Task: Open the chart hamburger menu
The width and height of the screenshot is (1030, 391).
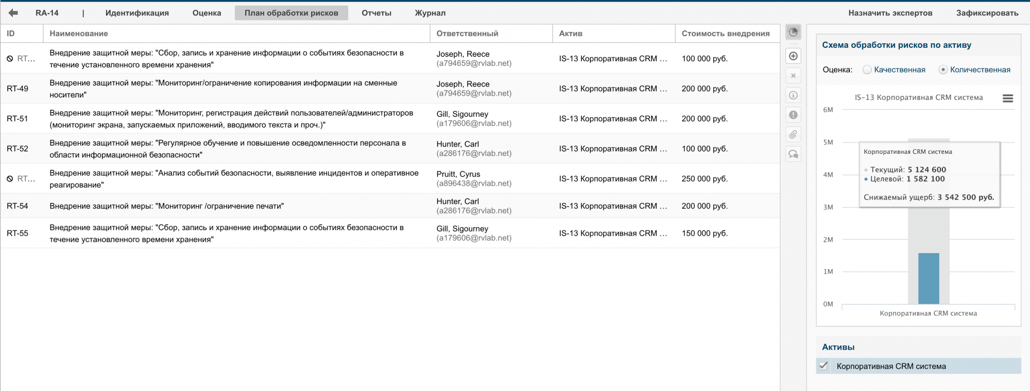Action: pos(1008,98)
